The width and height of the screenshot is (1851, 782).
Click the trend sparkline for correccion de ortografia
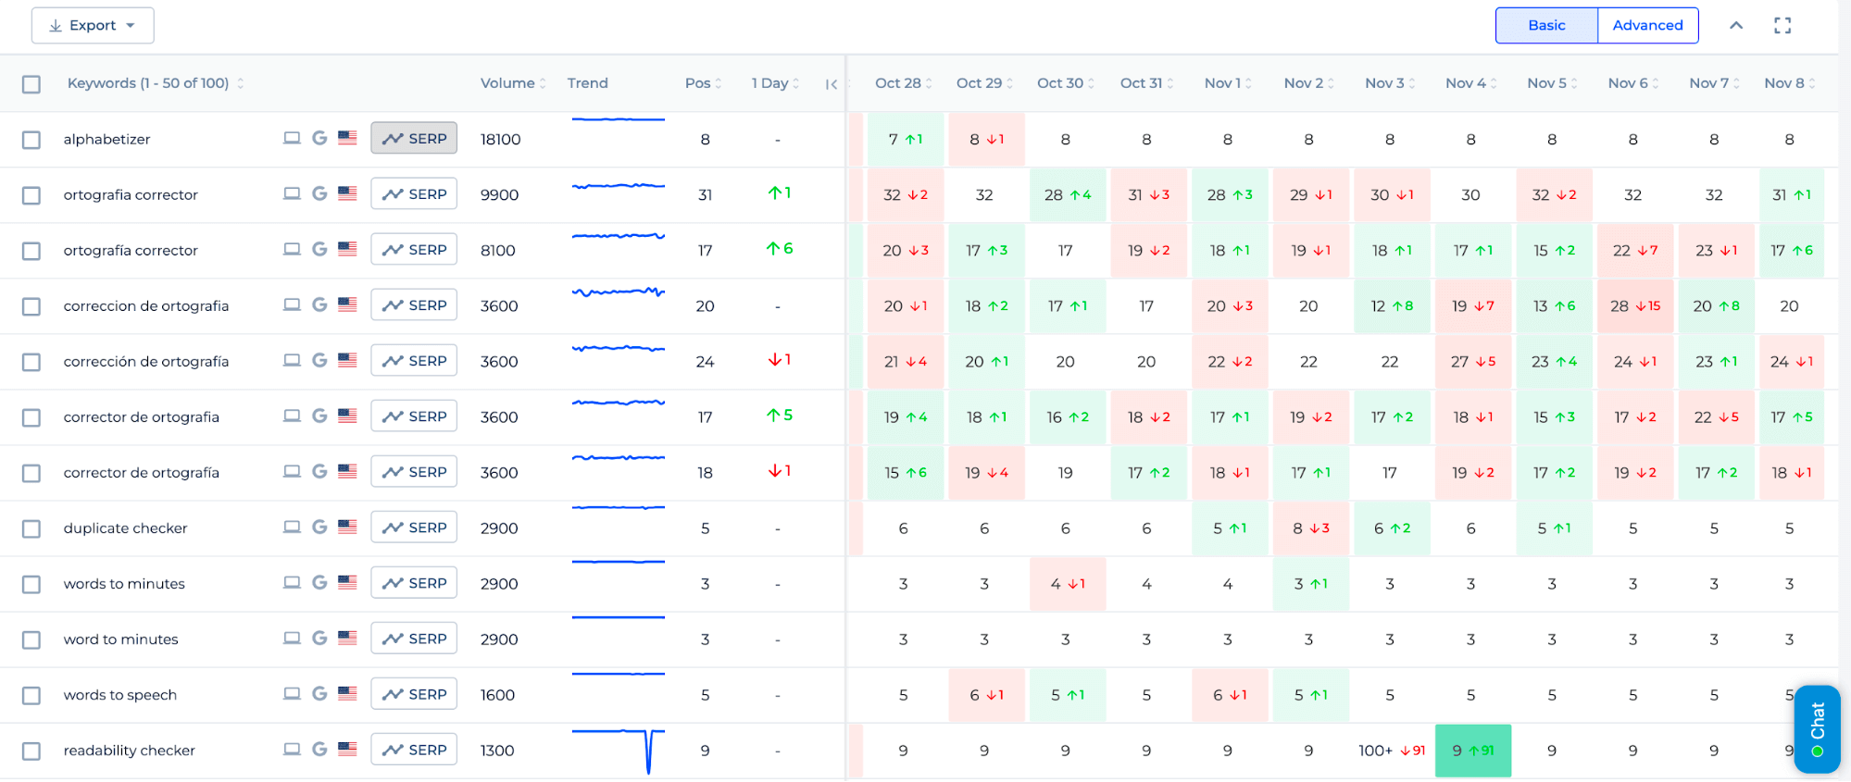click(x=619, y=292)
